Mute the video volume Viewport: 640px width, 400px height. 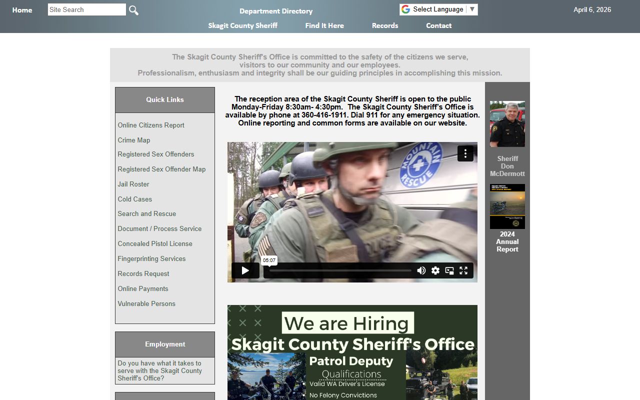tap(421, 270)
